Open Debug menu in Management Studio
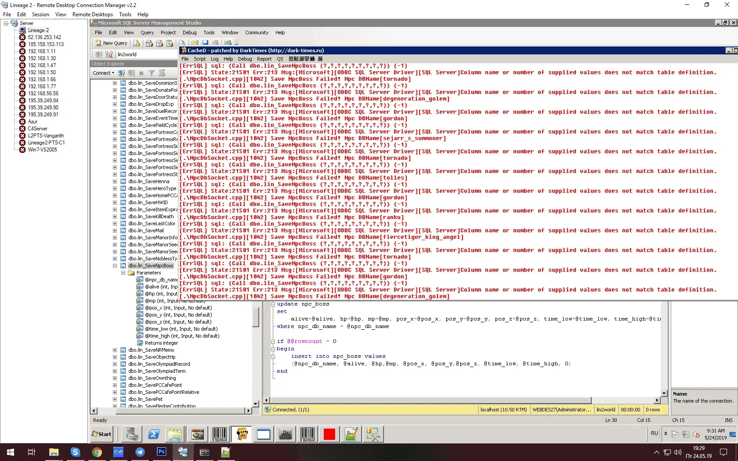738x461 pixels. point(190,32)
